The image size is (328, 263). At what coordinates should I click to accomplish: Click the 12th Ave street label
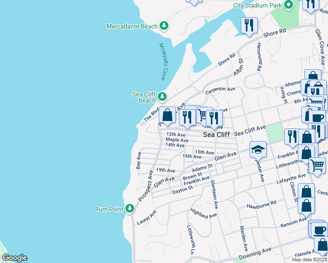176,135
